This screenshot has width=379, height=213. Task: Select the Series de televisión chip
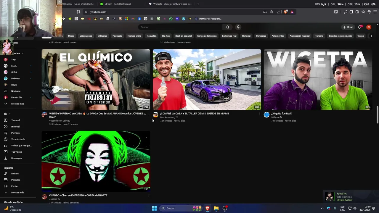coord(207,36)
